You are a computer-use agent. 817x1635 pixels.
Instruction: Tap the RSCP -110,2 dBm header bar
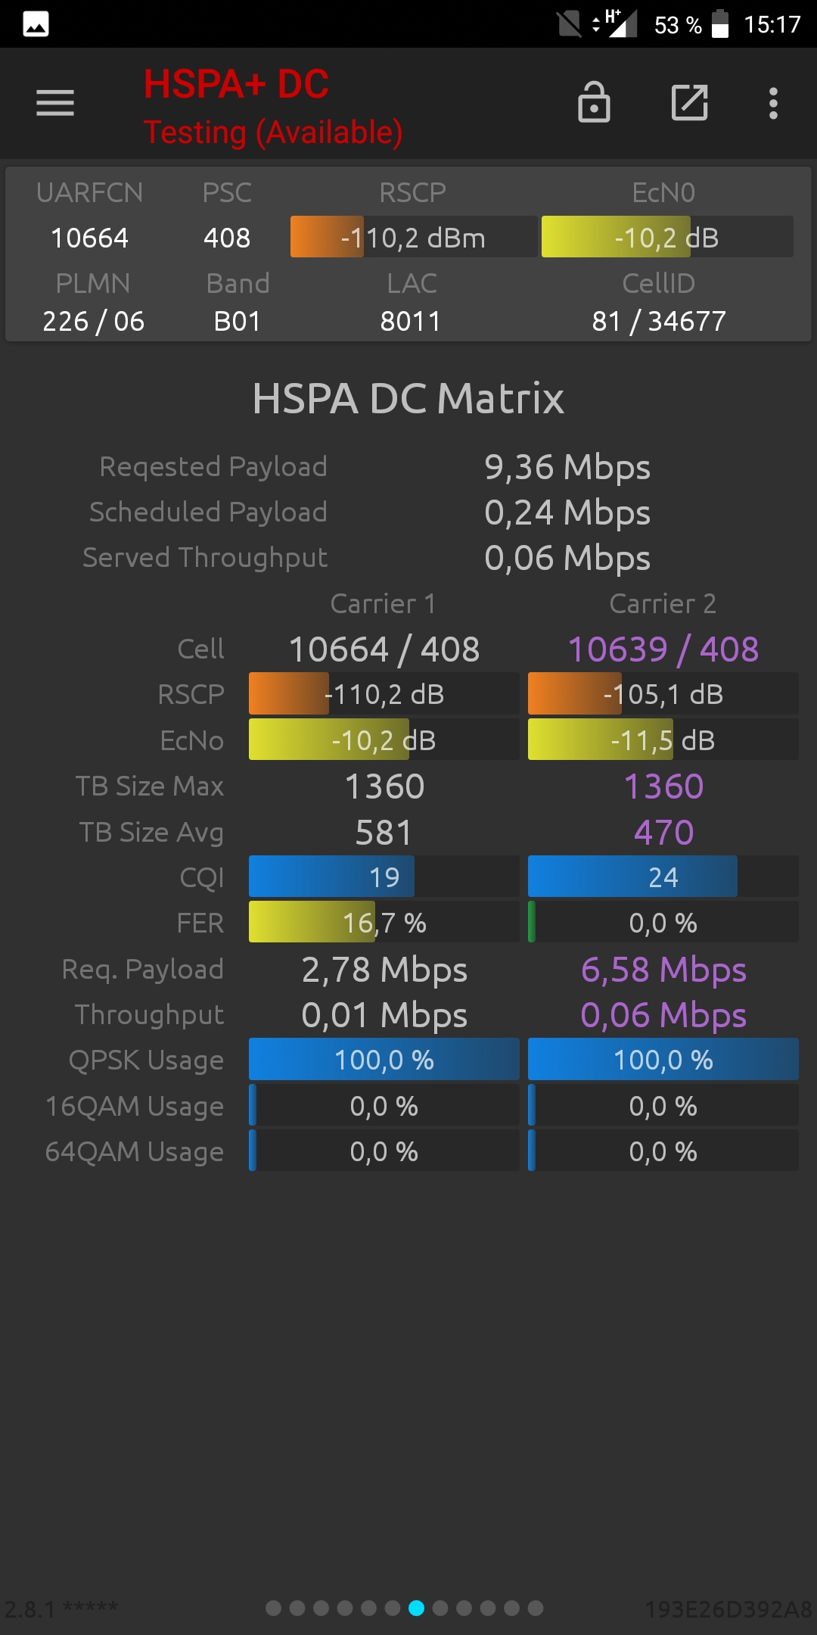coord(414,237)
